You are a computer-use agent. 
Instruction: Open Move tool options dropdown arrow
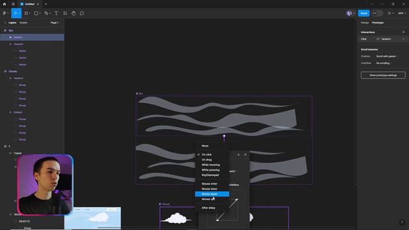coord(19,13)
